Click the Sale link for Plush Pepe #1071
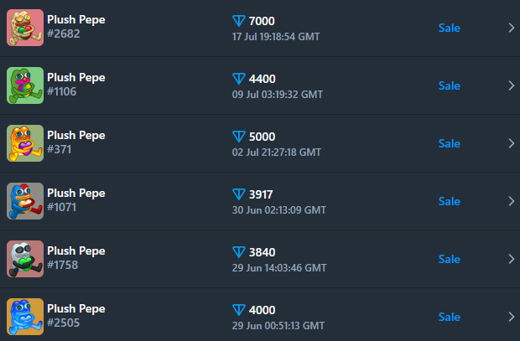 pos(449,201)
